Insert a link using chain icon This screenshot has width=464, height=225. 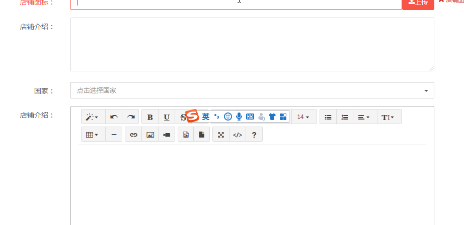pos(133,135)
